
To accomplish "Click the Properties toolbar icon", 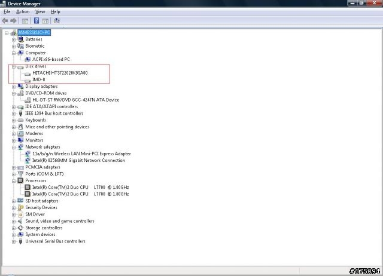I will pyautogui.click(x=45, y=21).
